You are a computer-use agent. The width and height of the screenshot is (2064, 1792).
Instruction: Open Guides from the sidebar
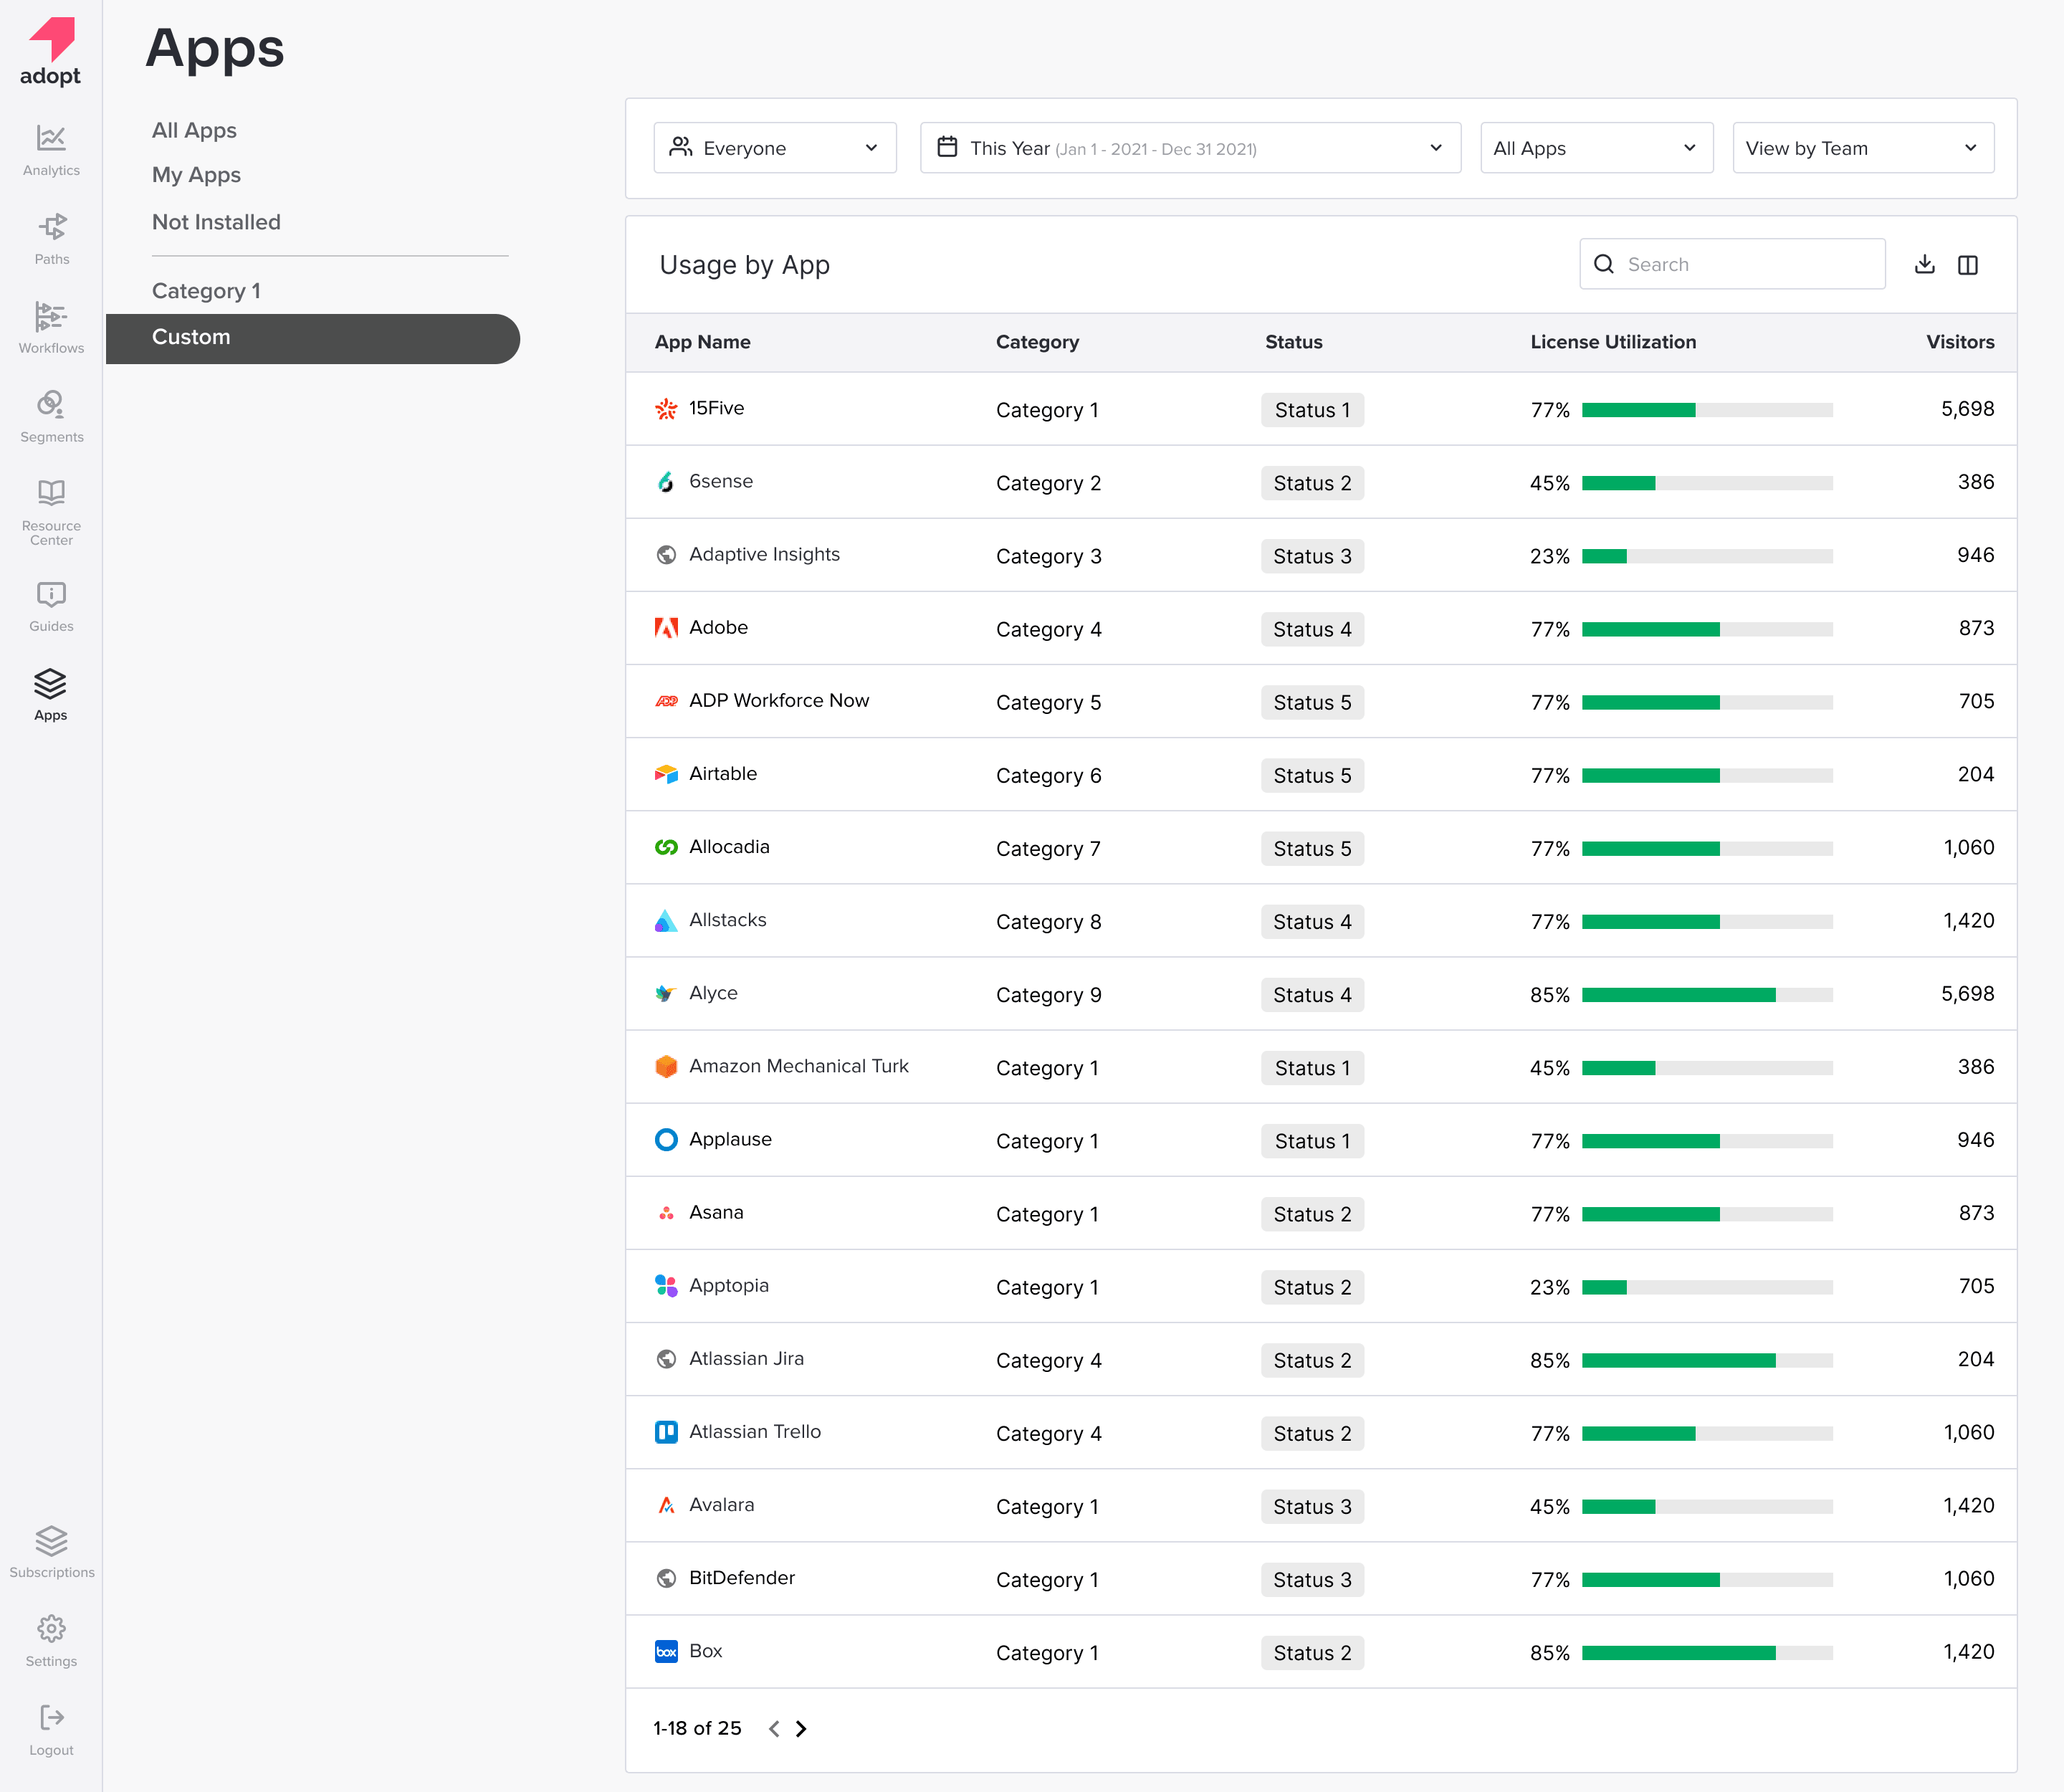pos(51,607)
